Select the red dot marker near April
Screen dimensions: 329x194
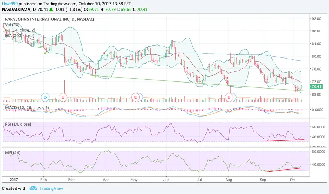tap(104, 53)
